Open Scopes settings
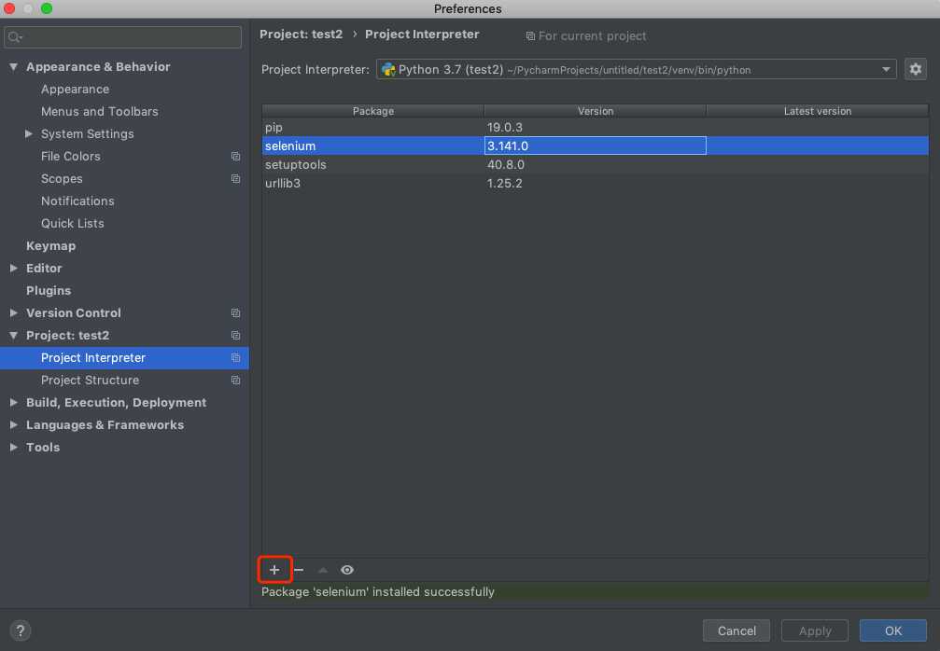Image resolution: width=940 pixels, height=651 pixels. (62, 178)
